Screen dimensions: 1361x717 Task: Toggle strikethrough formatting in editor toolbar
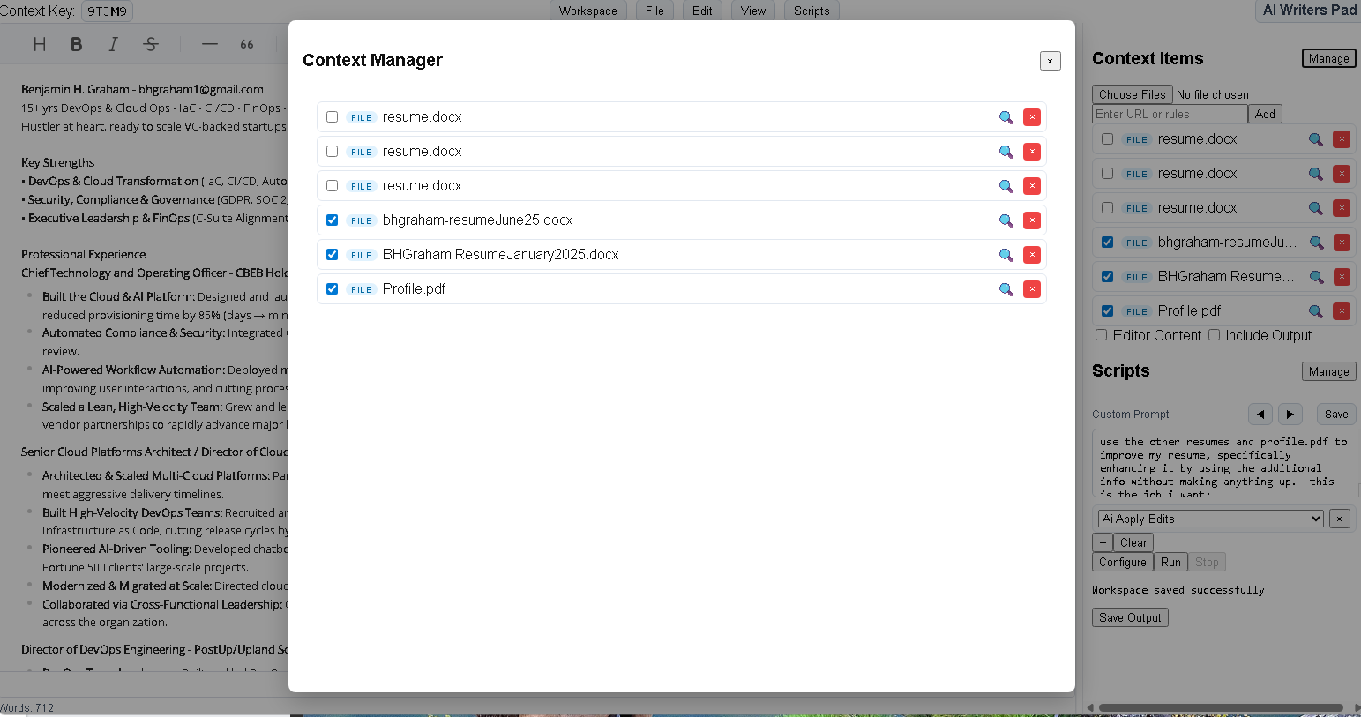(x=151, y=44)
